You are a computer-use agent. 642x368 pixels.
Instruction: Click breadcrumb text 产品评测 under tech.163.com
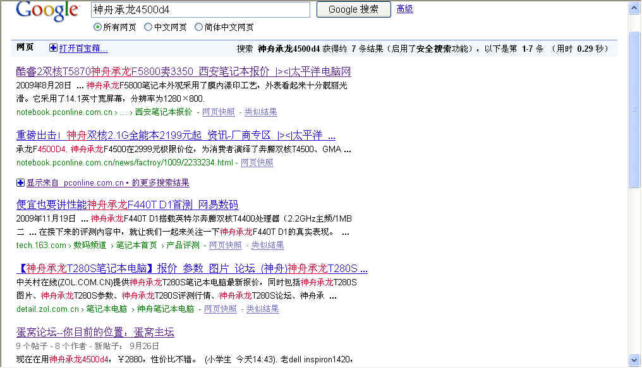coord(183,245)
